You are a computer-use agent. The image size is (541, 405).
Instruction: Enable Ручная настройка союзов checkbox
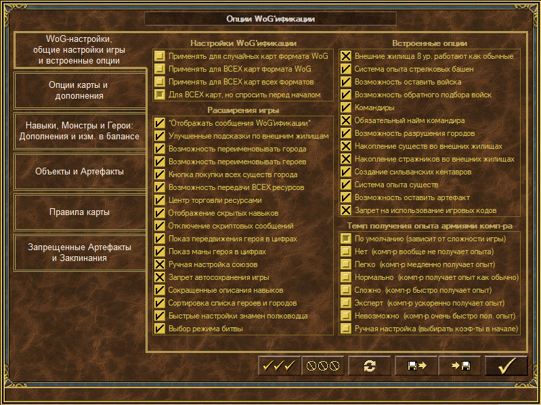click(159, 264)
